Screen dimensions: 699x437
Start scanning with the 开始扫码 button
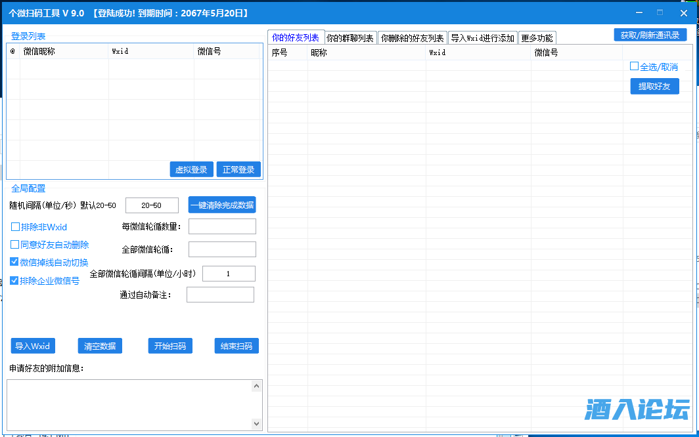170,346
